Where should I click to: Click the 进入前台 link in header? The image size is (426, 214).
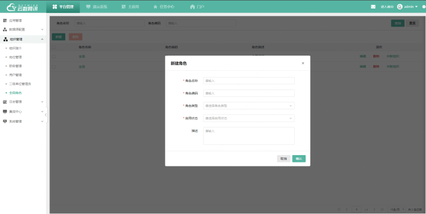tap(387, 7)
